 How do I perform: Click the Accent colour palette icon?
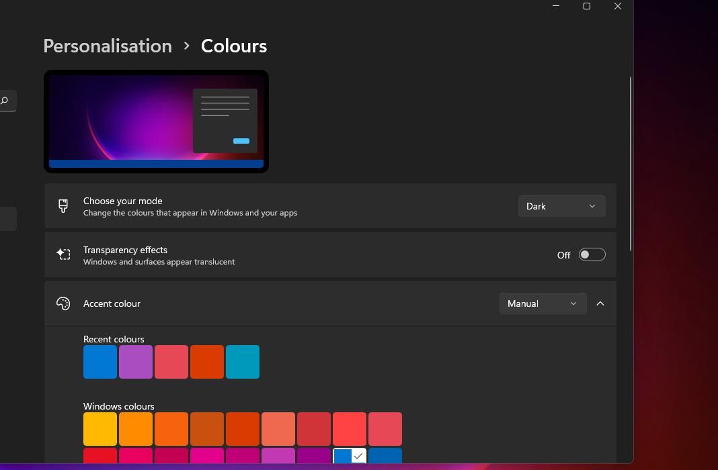[x=63, y=303]
